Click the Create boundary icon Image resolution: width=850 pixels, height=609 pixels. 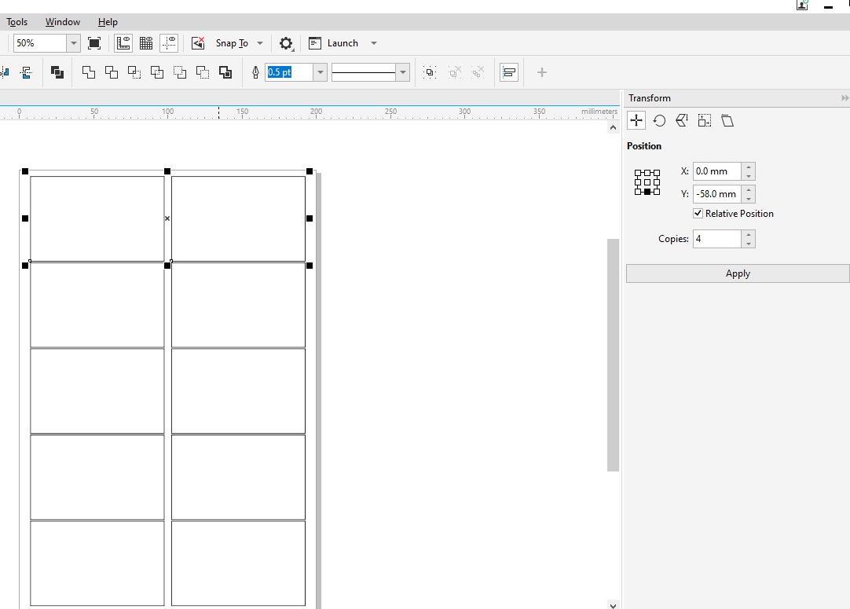[x=225, y=72]
